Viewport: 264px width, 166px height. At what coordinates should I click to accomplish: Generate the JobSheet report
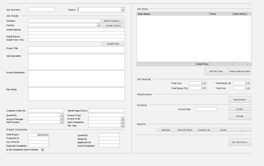tap(166, 130)
